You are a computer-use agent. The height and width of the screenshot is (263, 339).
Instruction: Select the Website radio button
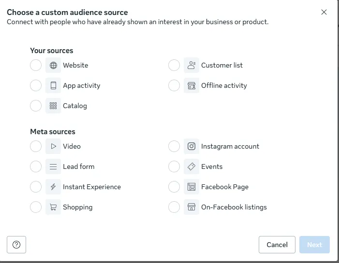point(36,65)
